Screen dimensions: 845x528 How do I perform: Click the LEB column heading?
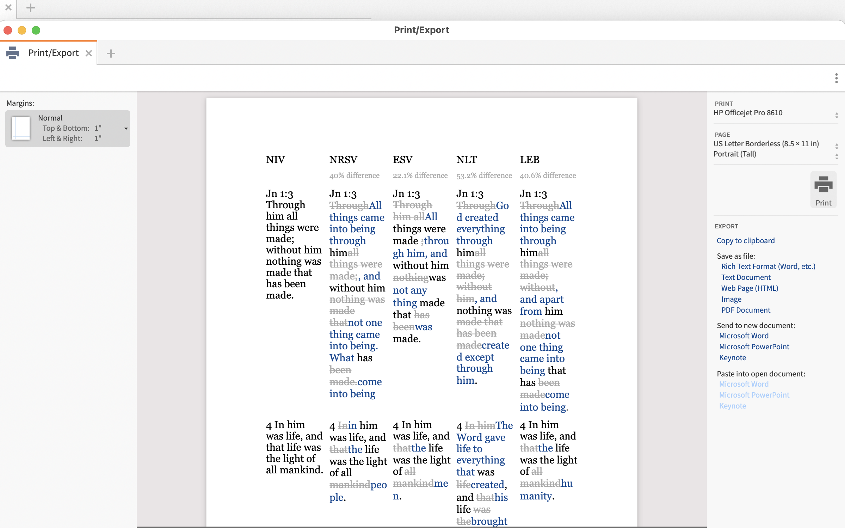click(530, 160)
